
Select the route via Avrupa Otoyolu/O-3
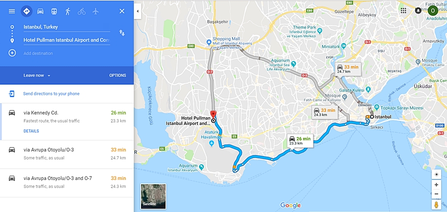[67, 154]
